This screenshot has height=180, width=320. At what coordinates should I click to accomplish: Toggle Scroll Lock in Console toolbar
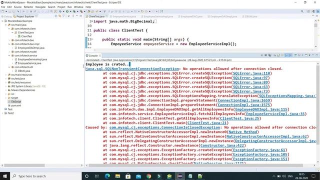point(278,55)
